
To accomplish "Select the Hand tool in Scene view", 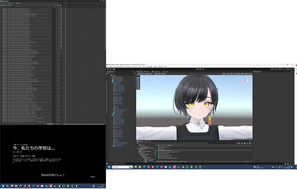I will click(x=138, y=78).
